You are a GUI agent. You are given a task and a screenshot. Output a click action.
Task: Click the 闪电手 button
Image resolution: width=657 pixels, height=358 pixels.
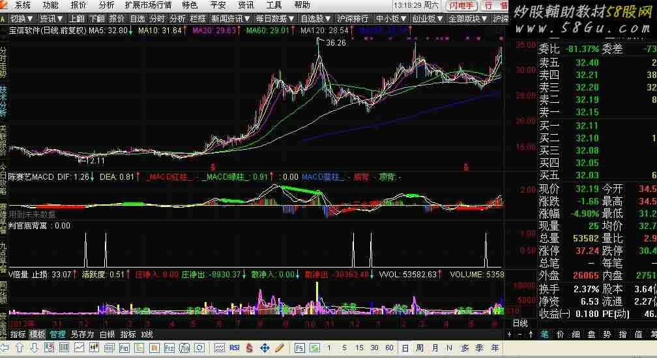(462, 5)
